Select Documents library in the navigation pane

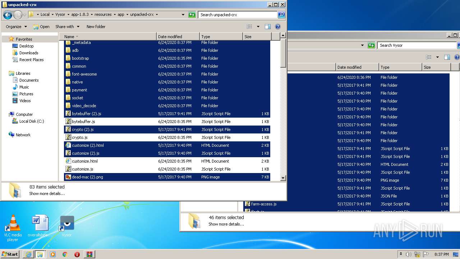(29, 80)
